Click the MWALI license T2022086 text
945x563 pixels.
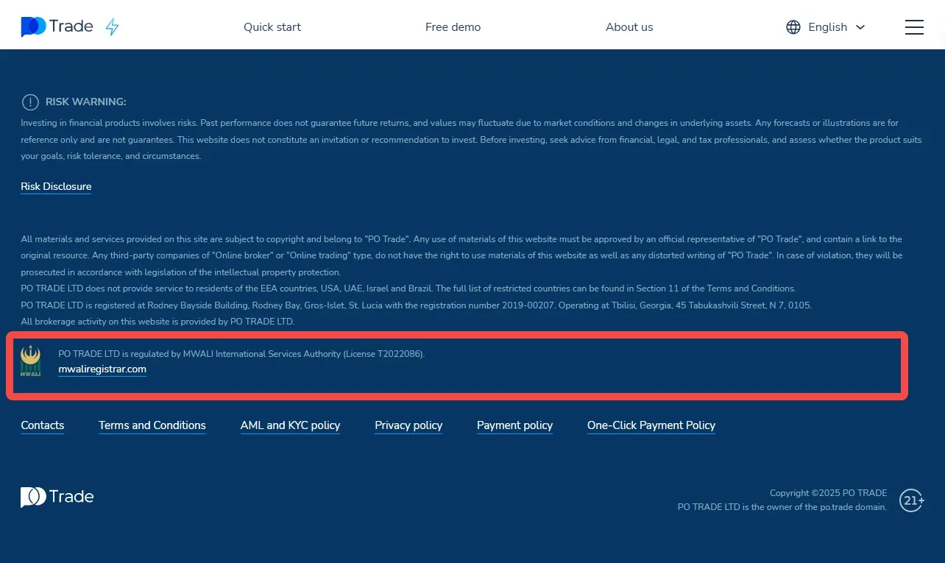241,354
